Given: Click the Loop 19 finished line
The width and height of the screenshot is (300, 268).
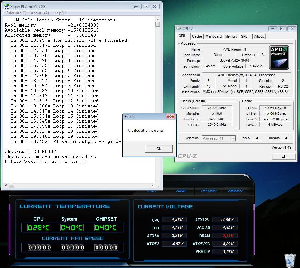Looking at the screenshot, I should click(55, 137).
